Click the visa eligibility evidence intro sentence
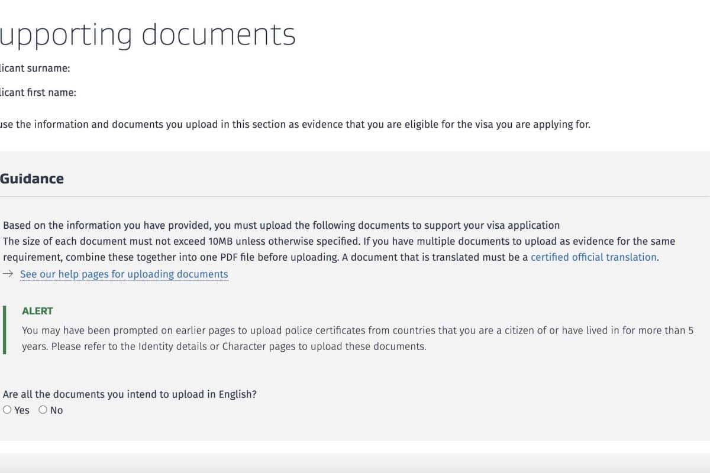This screenshot has width=710, height=473. pos(295,125)
